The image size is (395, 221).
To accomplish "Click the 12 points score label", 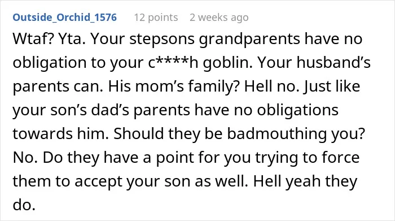I will 156,18.
